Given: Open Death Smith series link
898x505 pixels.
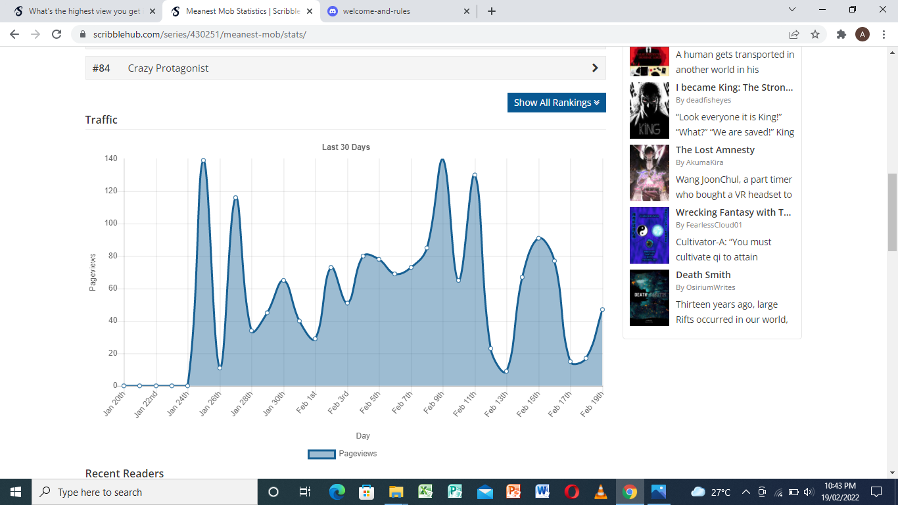Looking at the screenshot, I should click(x=703, y=275).
